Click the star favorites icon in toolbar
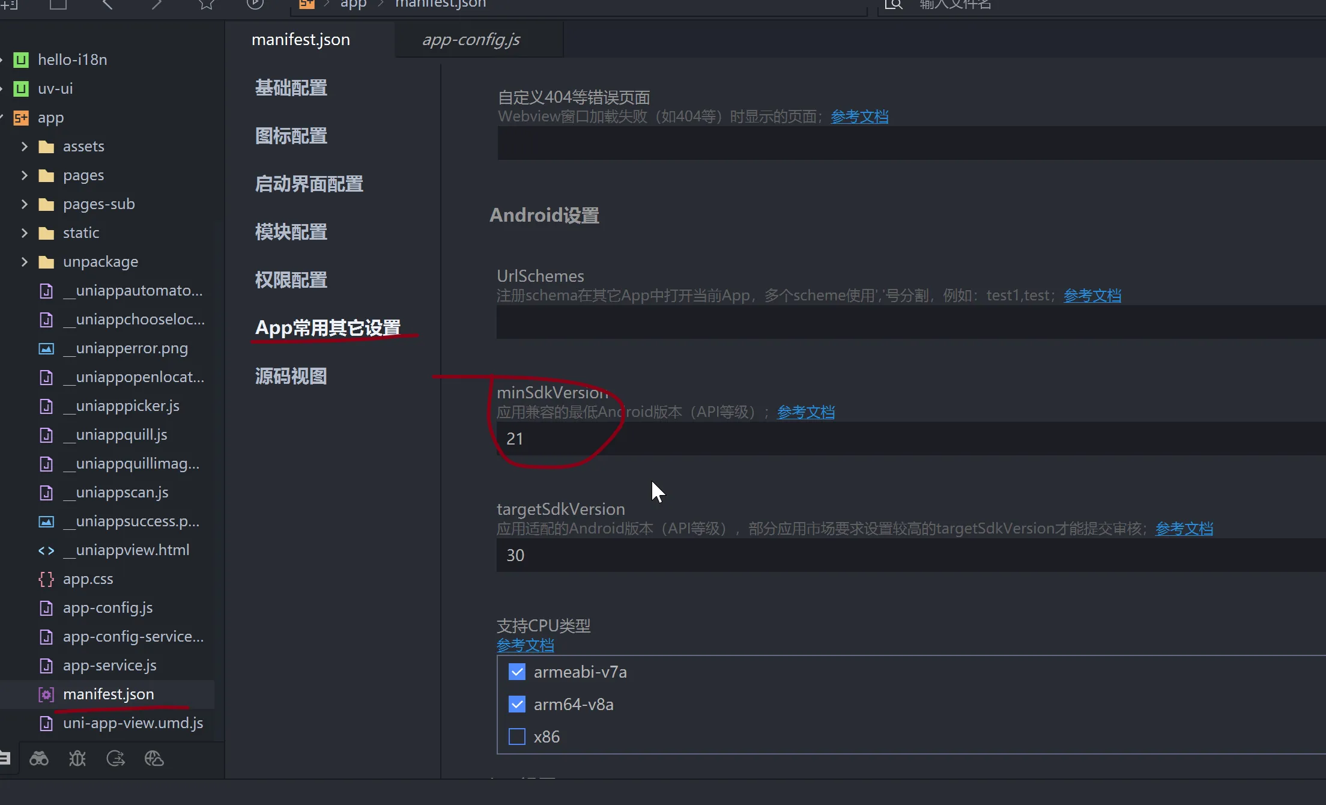The width and height of the screenshot is (1326, 805). point(207,4)
